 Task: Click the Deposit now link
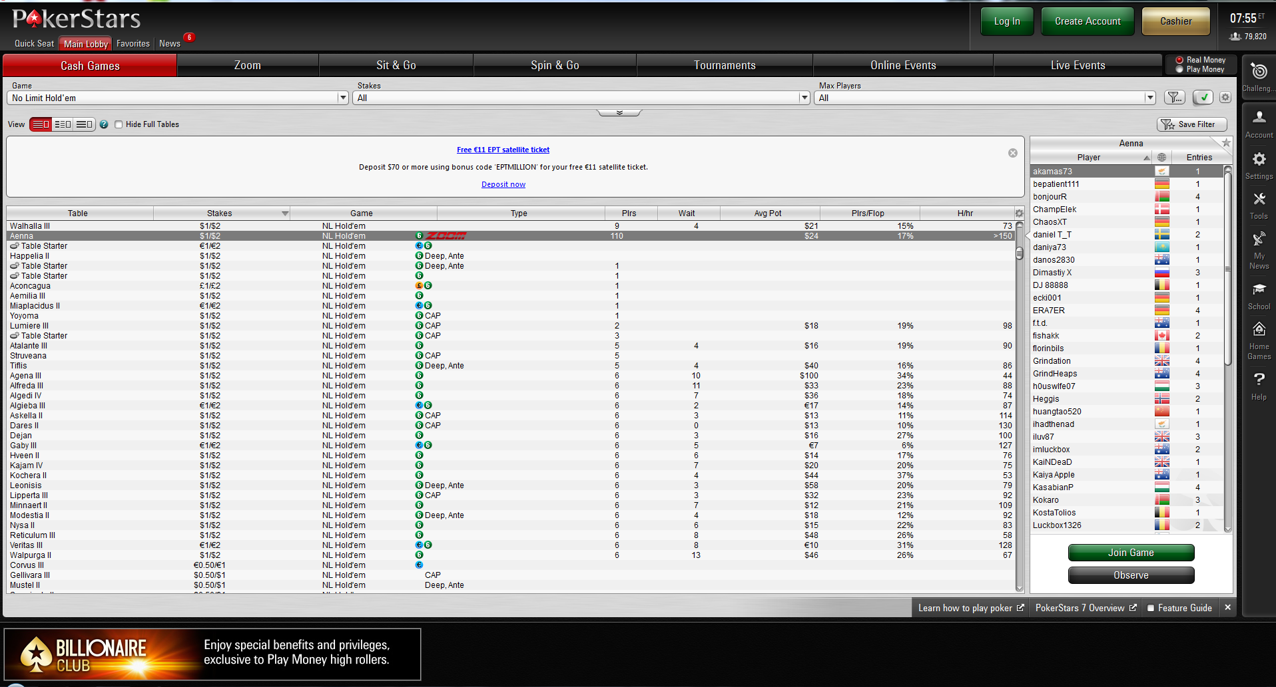[503, 185]
